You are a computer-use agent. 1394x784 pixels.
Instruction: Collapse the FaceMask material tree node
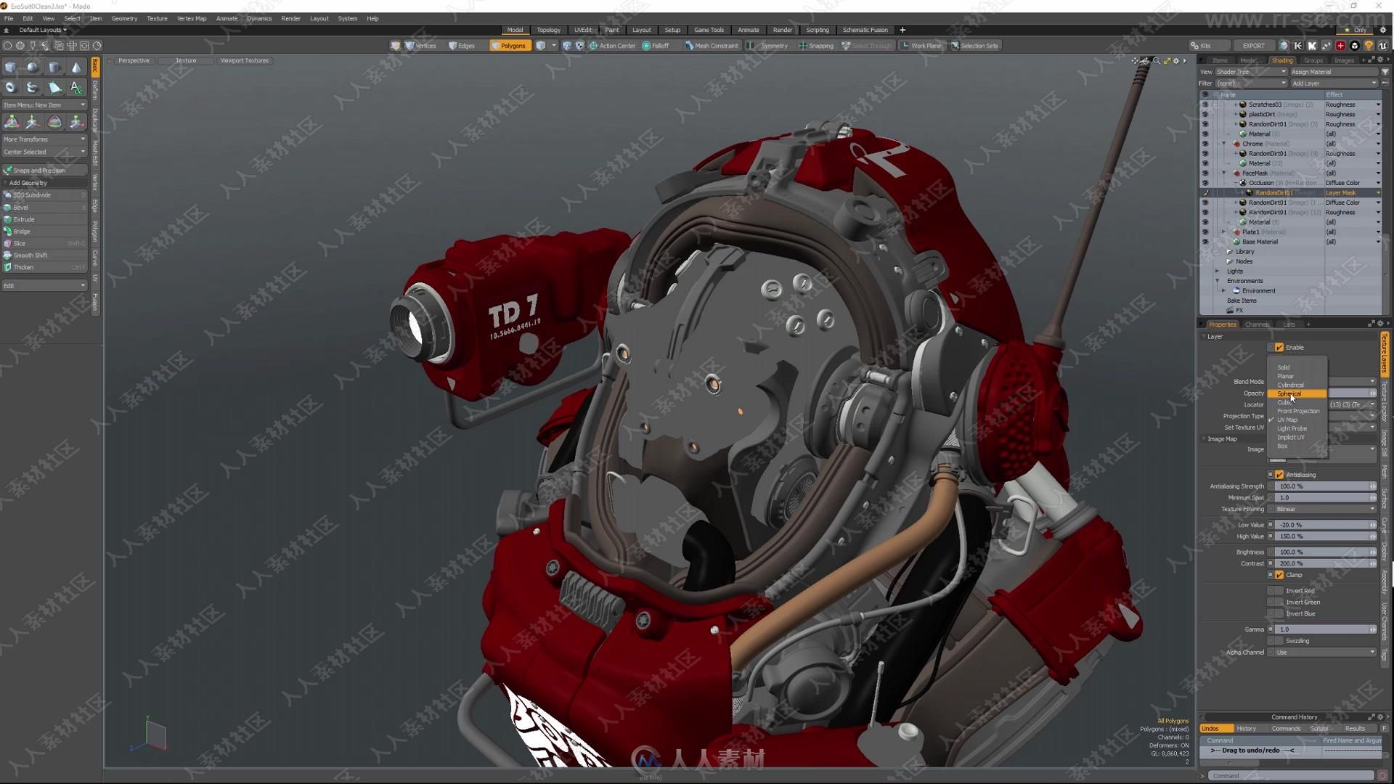(x=1224, y=173)
